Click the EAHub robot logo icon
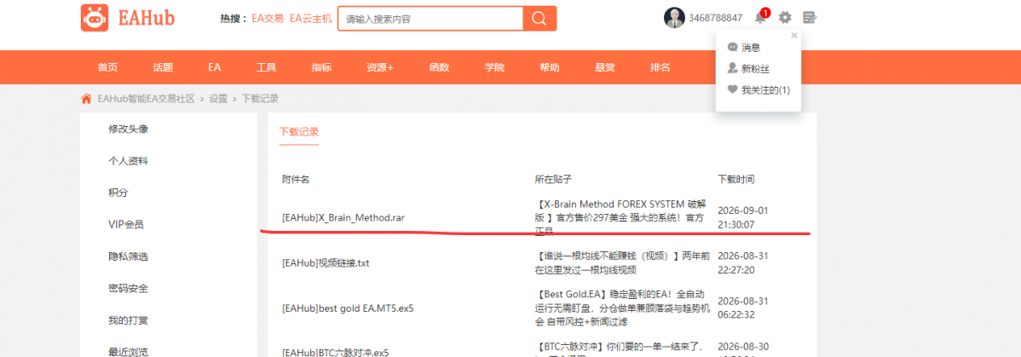 95,18
